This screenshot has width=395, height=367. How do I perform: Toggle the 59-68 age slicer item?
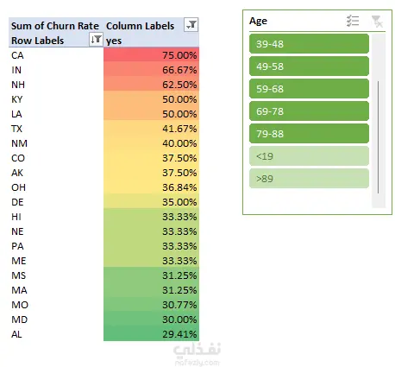pos(309,89)
